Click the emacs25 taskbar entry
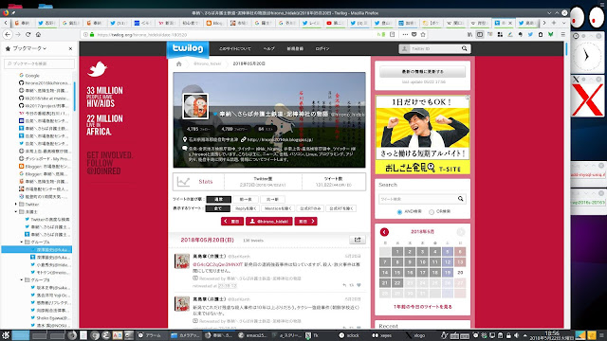 253,335
